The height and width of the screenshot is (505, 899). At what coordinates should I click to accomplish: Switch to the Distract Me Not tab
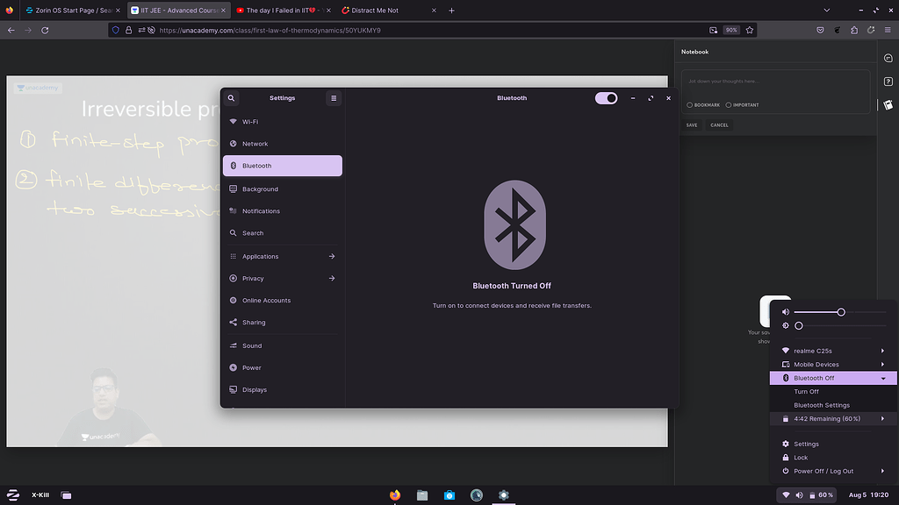coord(376,11)
